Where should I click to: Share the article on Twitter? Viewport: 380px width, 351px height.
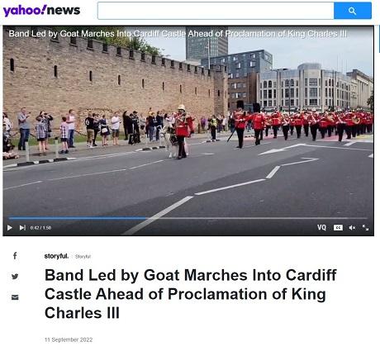tap(15, 276)
